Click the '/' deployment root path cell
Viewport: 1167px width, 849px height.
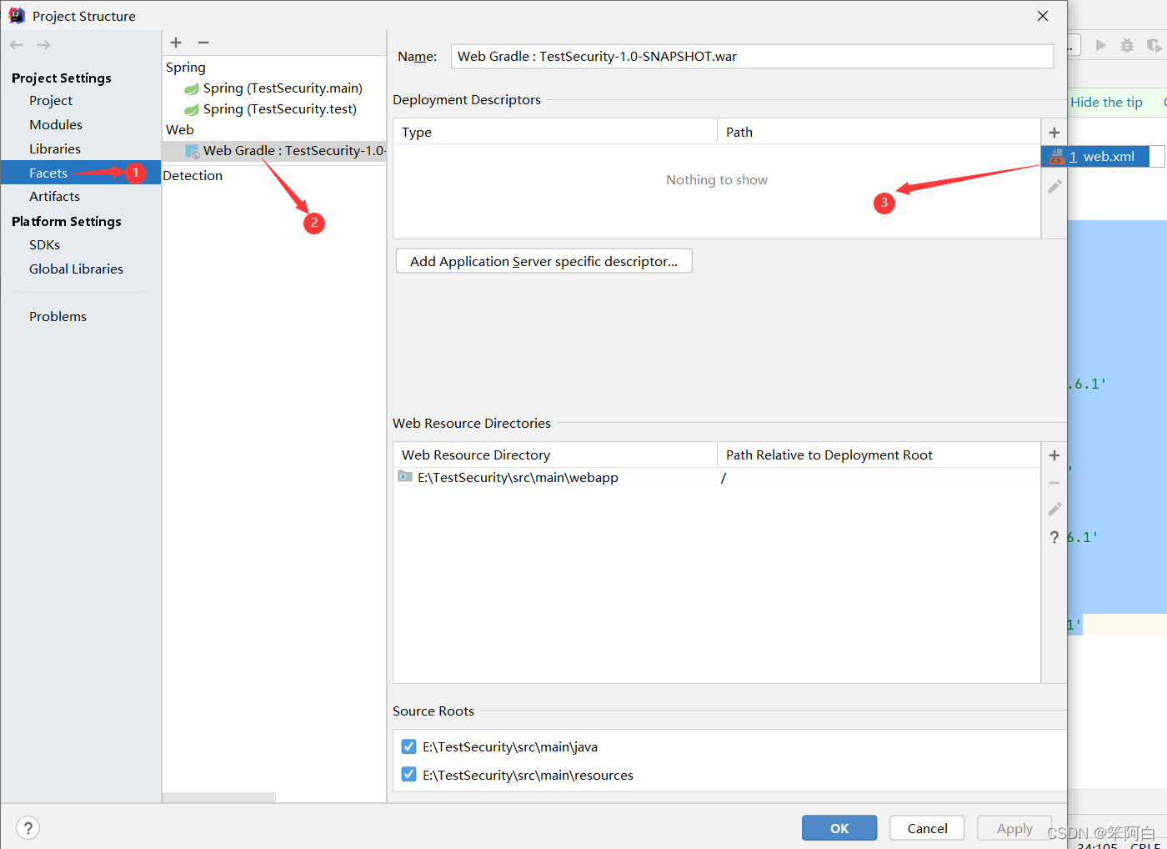point(879,477)
